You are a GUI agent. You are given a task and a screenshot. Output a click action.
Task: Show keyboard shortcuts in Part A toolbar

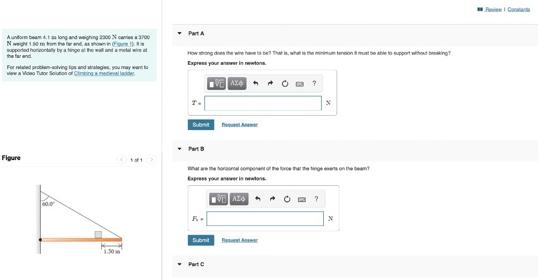click(x=300, y=84)
